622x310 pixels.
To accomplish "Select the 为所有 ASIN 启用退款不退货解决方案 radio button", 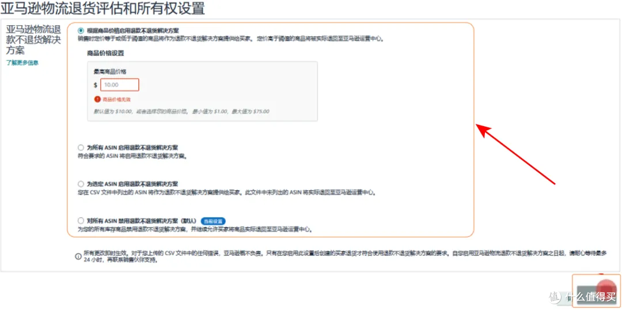I will (x=81, y=148).
